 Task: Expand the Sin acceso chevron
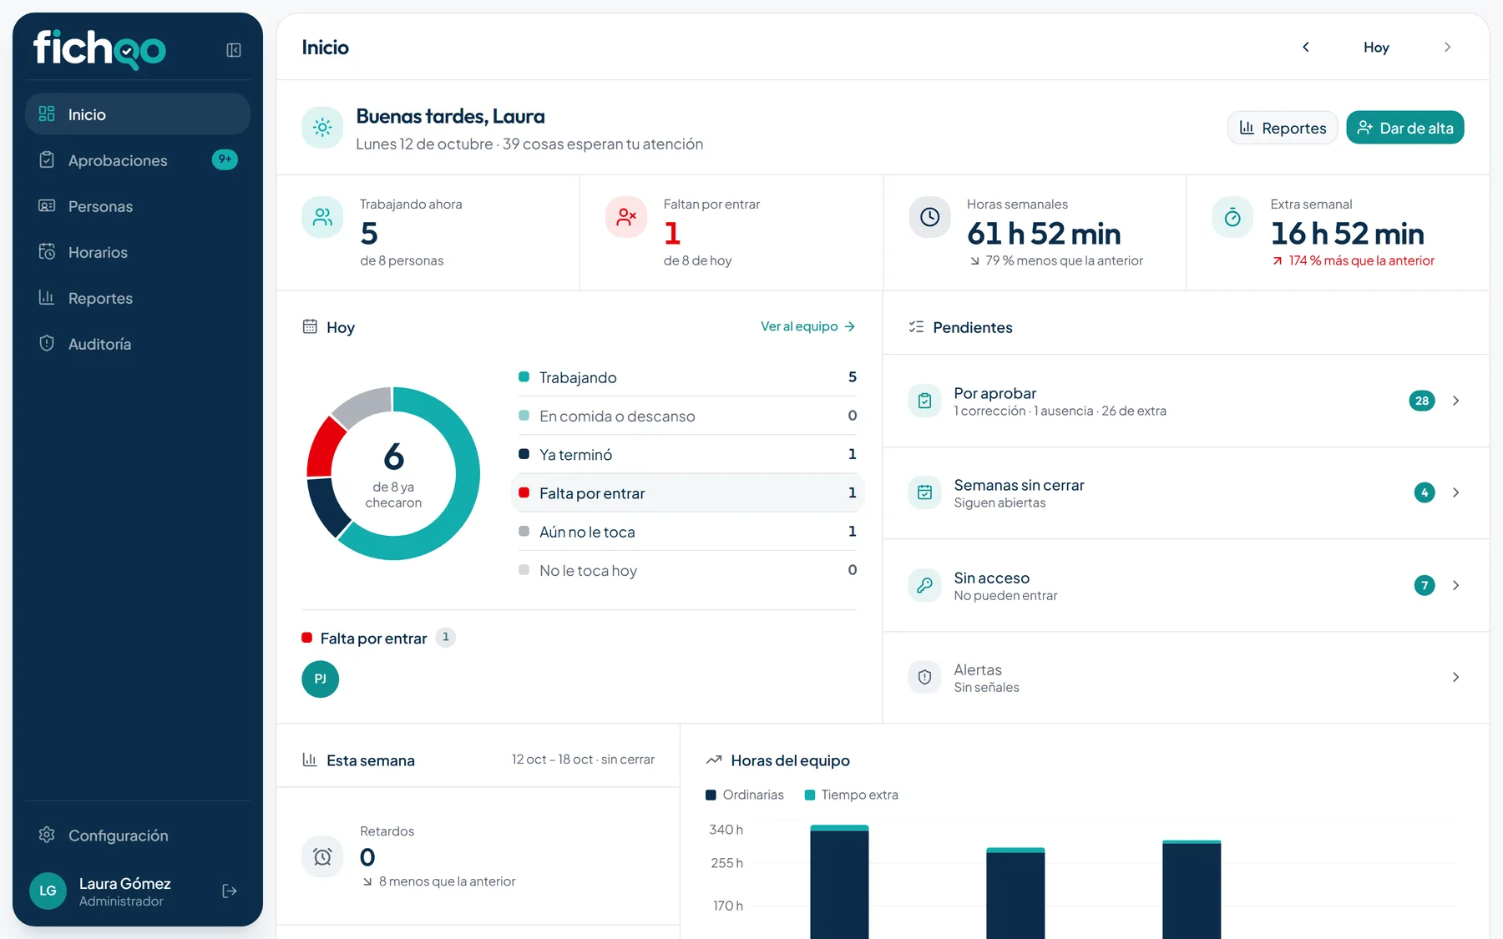click(x=1455, y=585)
